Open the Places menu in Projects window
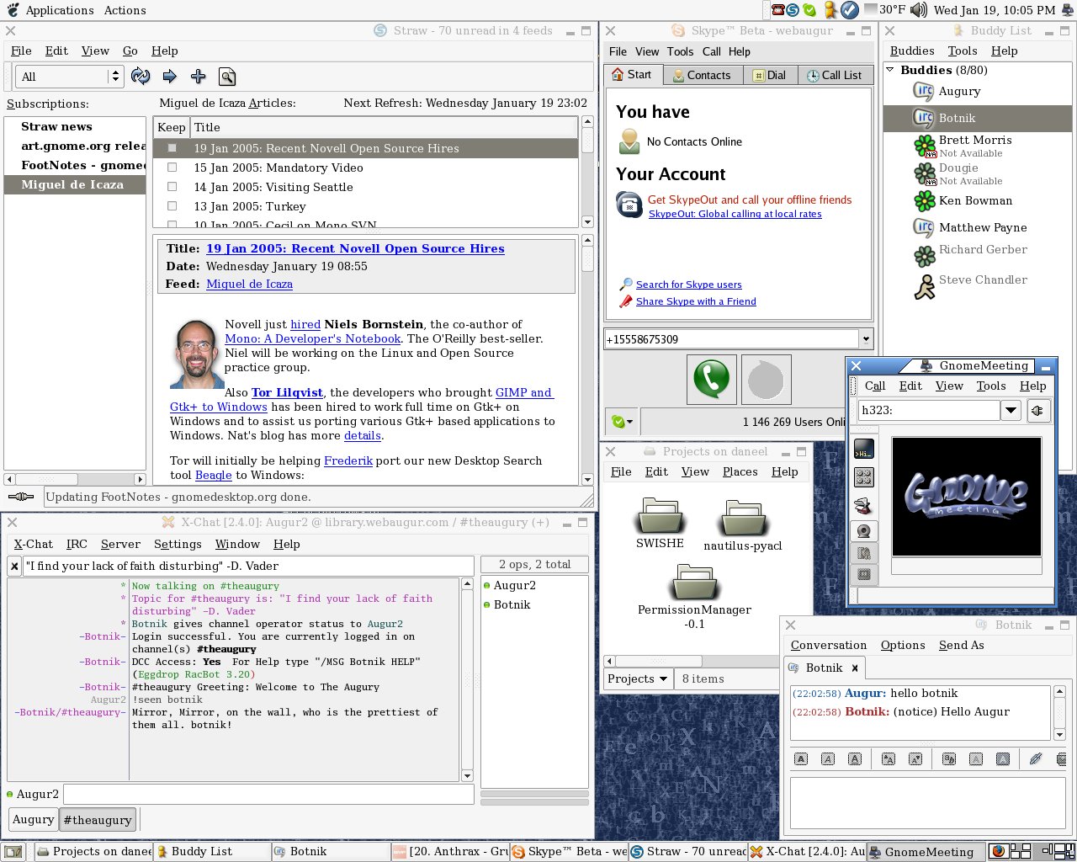 (740, 471)
